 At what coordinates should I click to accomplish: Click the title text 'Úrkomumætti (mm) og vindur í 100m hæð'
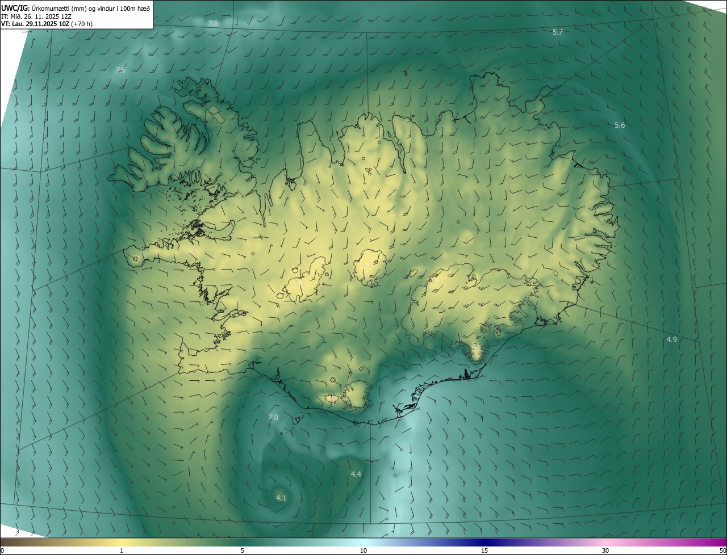pos(91,8)
